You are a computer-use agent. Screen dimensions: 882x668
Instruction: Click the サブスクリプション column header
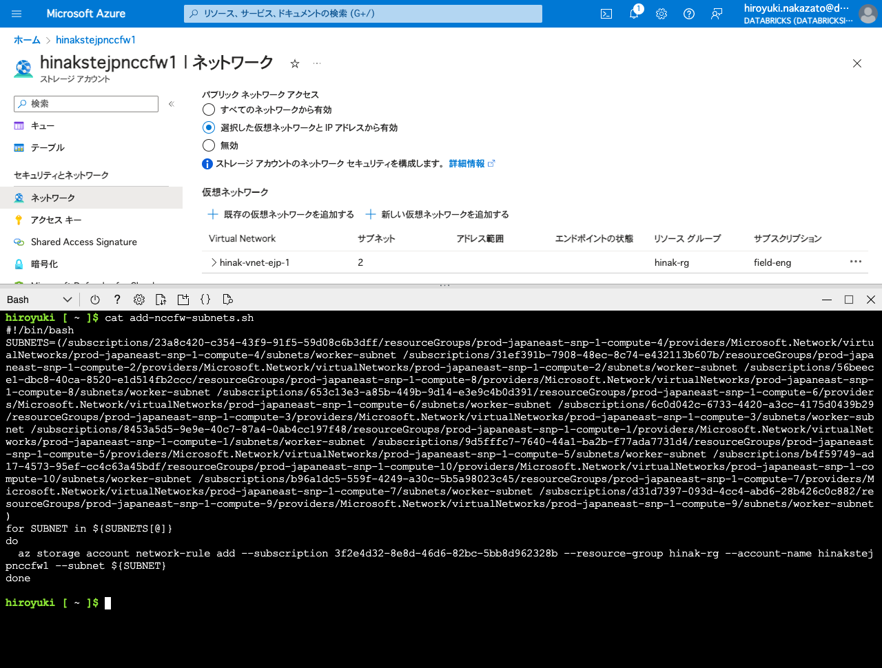click(x=788, y=239)
